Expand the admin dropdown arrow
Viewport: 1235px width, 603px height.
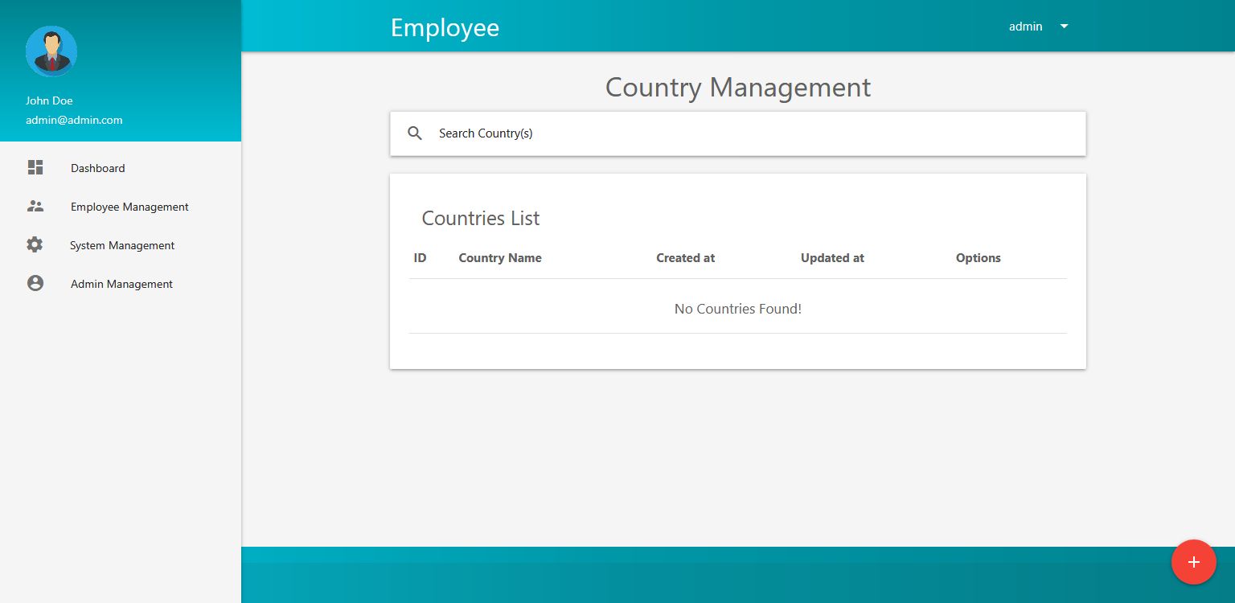pyautogui.click(x=1064, y=27)
